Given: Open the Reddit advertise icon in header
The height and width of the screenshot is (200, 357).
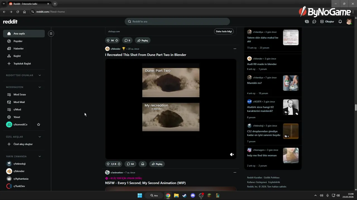Looking at the screenshot, I should (x=307, y=21).
